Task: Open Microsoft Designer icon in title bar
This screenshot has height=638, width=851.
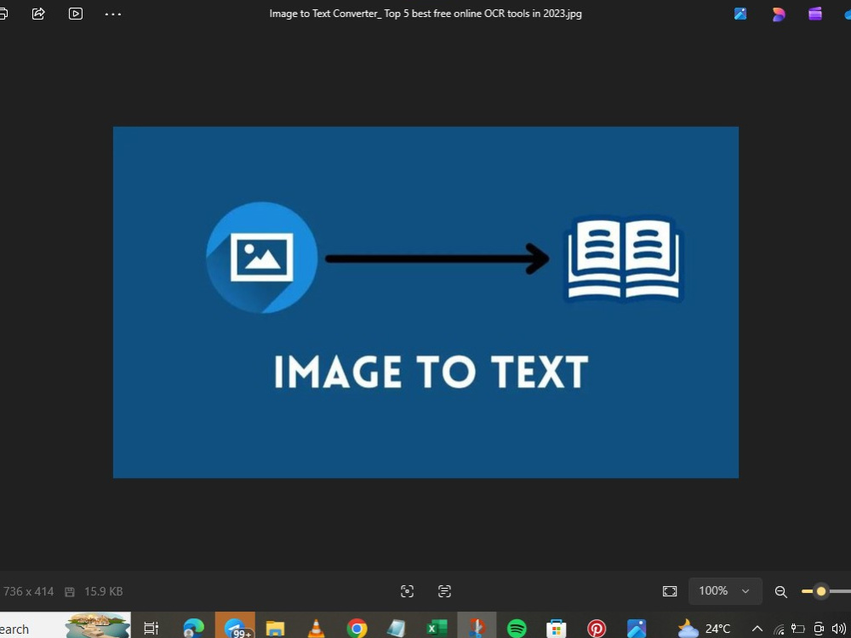Action: click(779, 14)
